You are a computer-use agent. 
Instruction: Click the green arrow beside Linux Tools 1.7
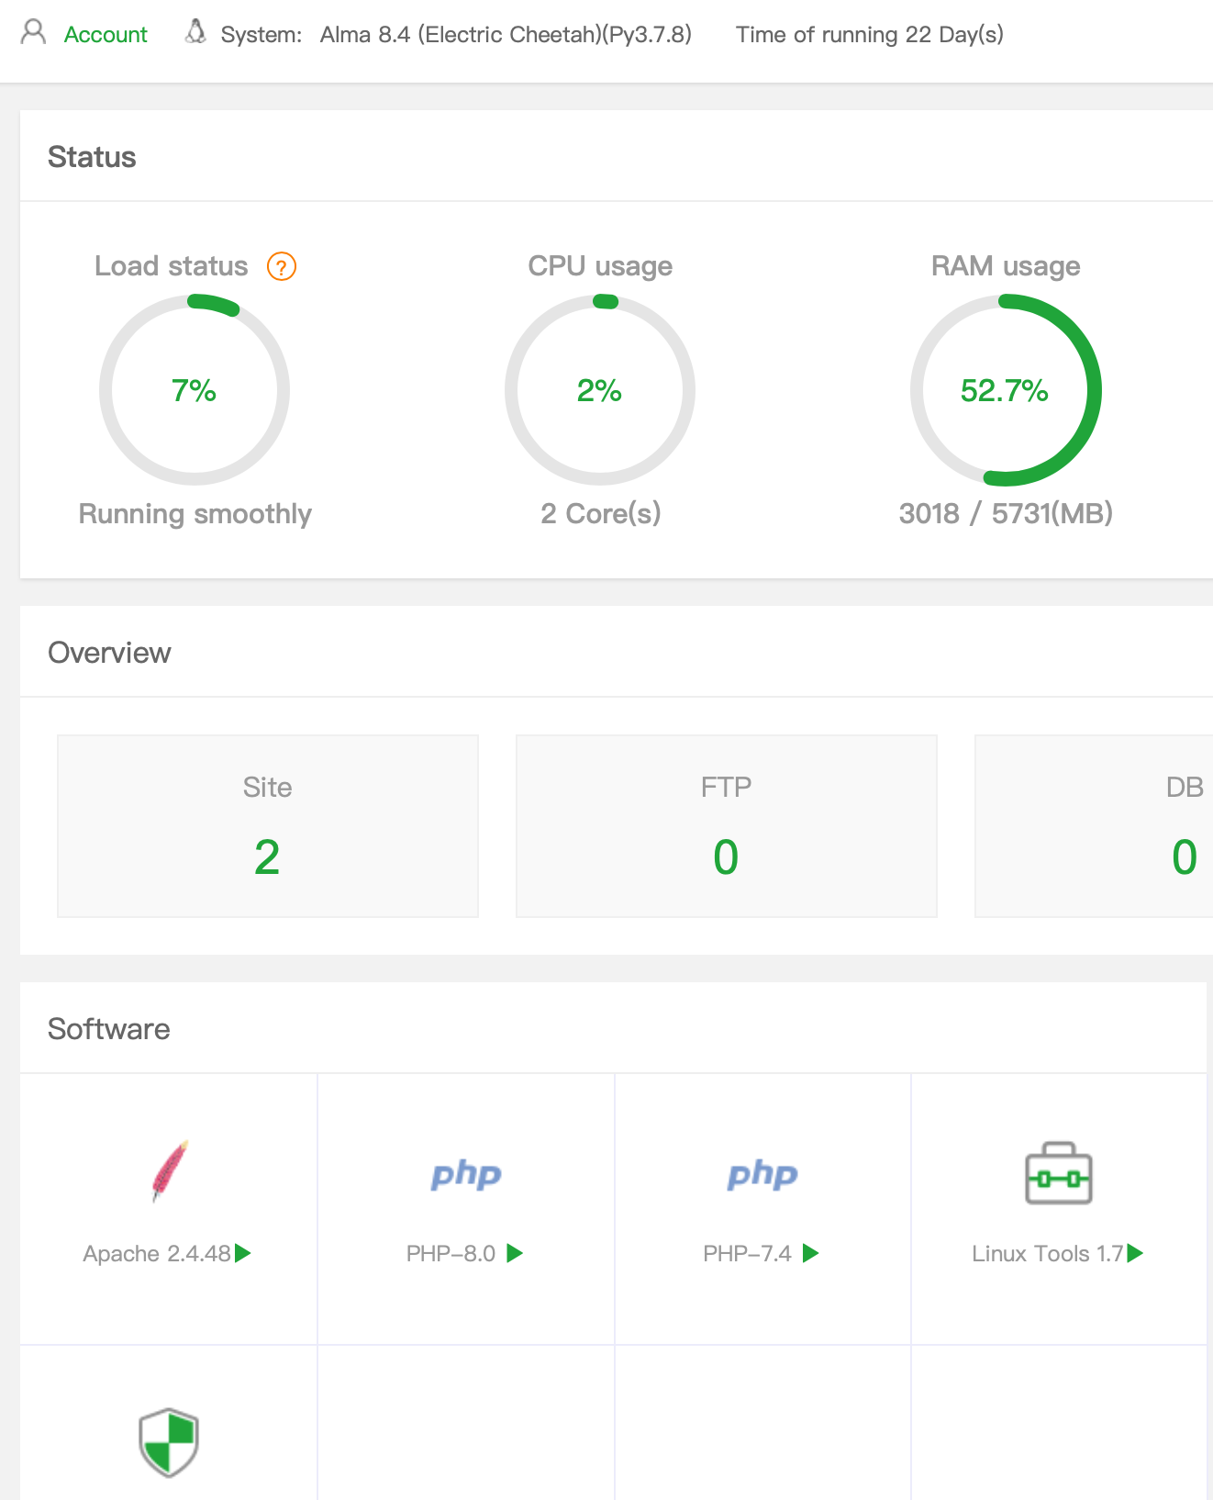click(1136, 1253)
